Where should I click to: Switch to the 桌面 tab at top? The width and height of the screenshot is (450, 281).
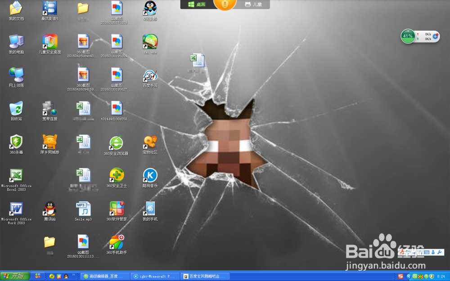coord(197,4)
